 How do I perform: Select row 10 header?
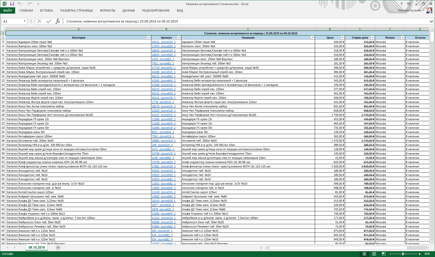click(x=3, y=72)
